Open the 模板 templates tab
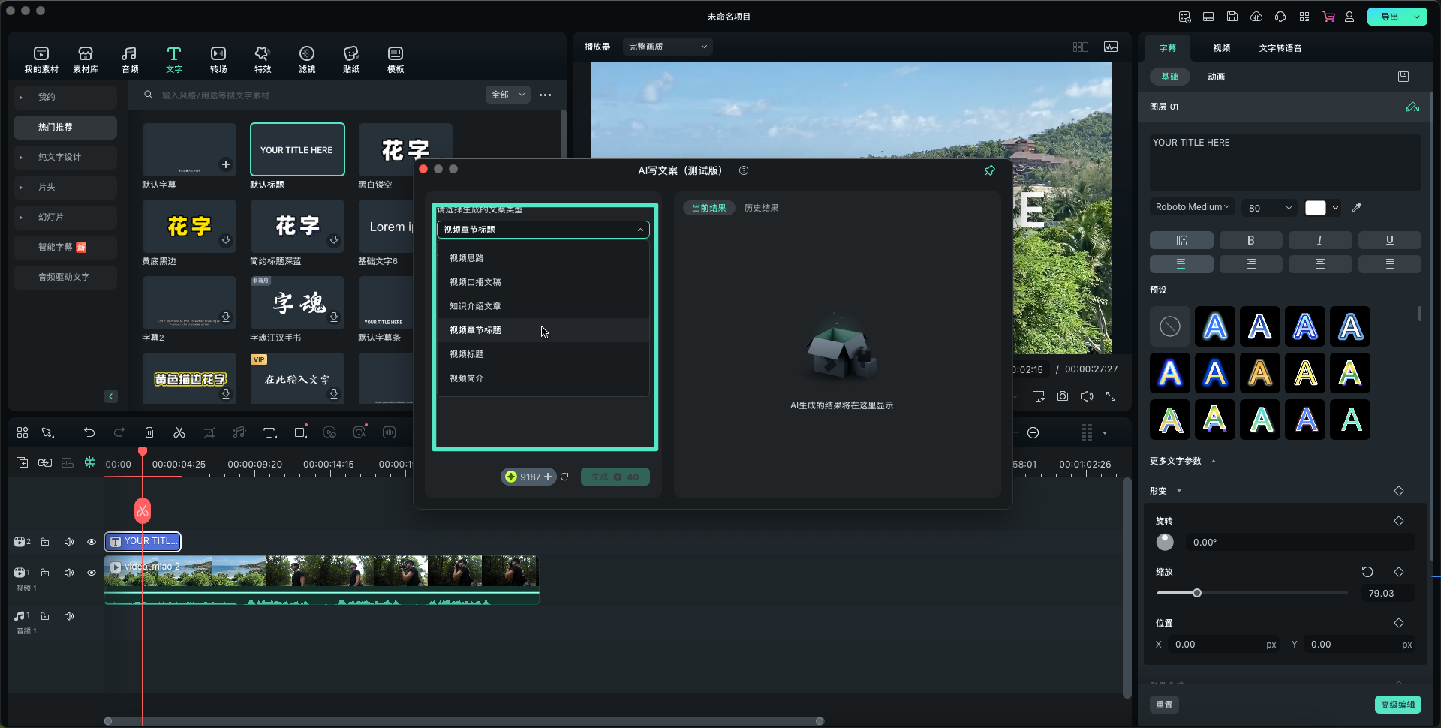The image size is (1441, 728). [x=396, y=59]
